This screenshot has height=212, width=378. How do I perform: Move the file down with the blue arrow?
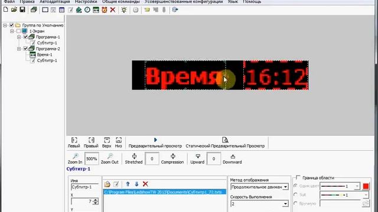136,184
